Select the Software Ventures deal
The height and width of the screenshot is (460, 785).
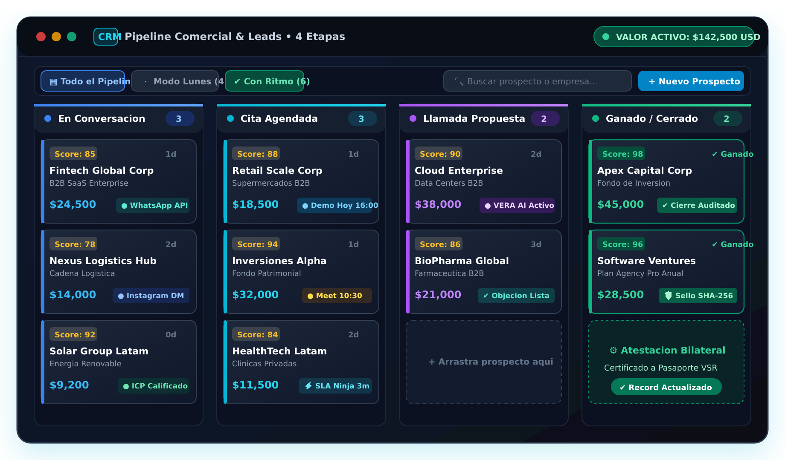666,272
